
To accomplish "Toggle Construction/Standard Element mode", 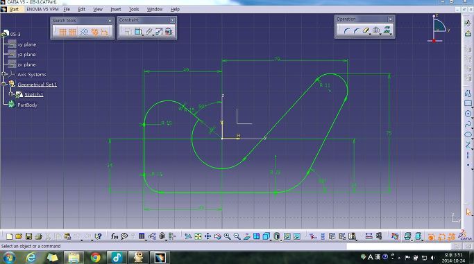I will [x=84, y=32].
